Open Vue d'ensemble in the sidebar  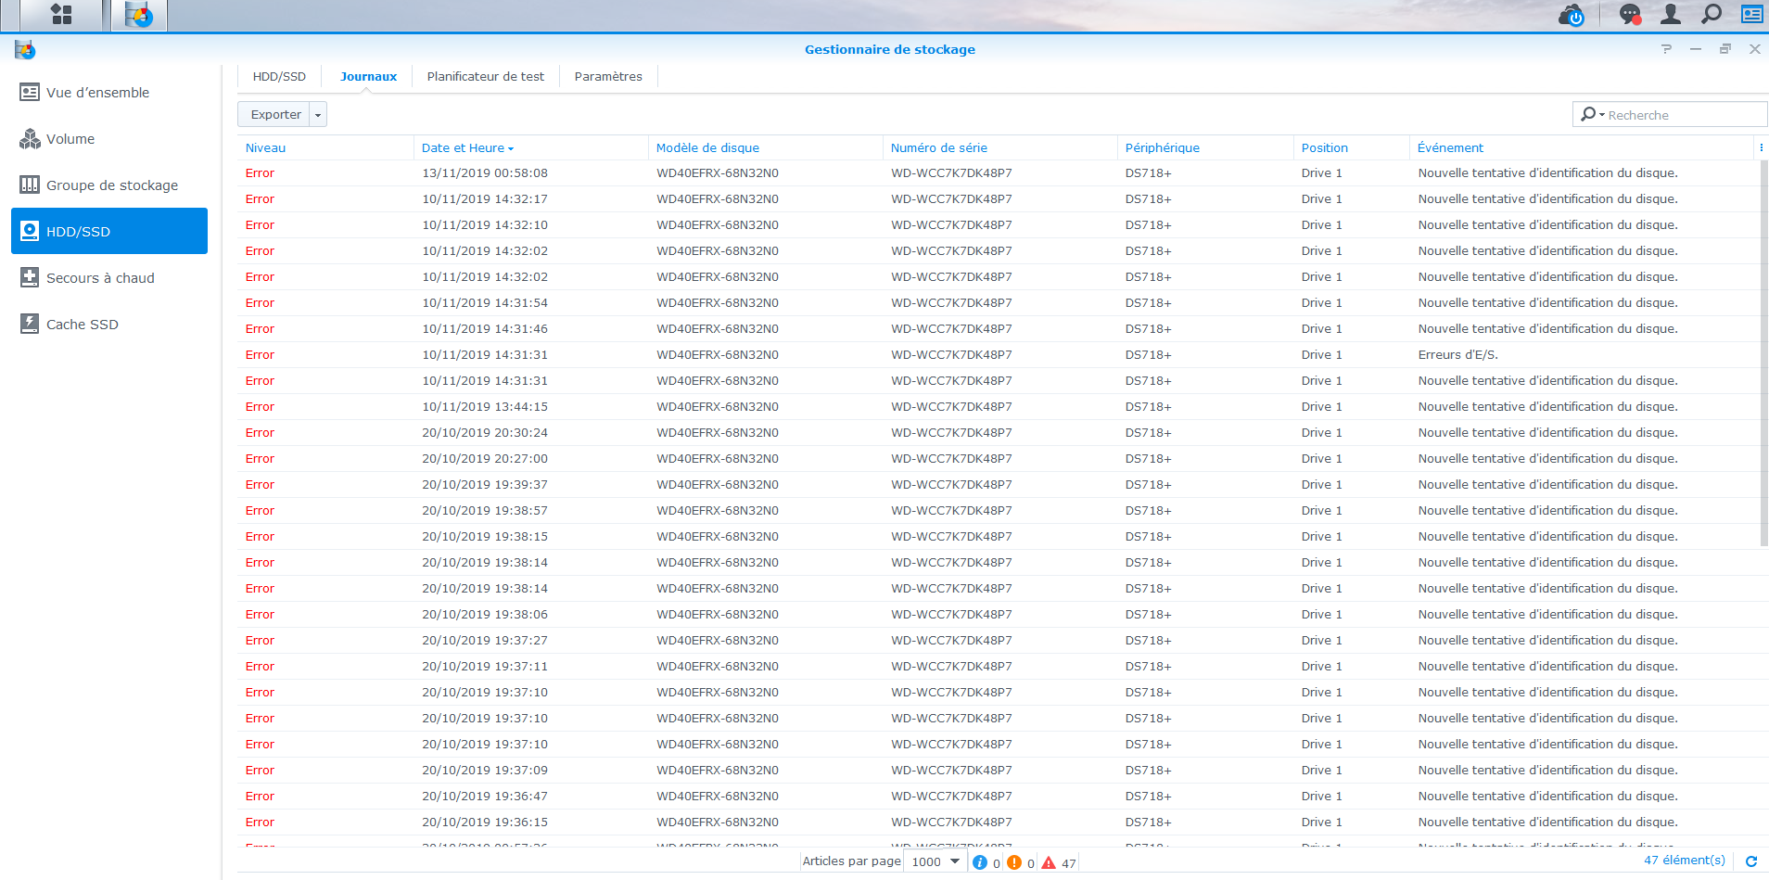pos(97,93)
